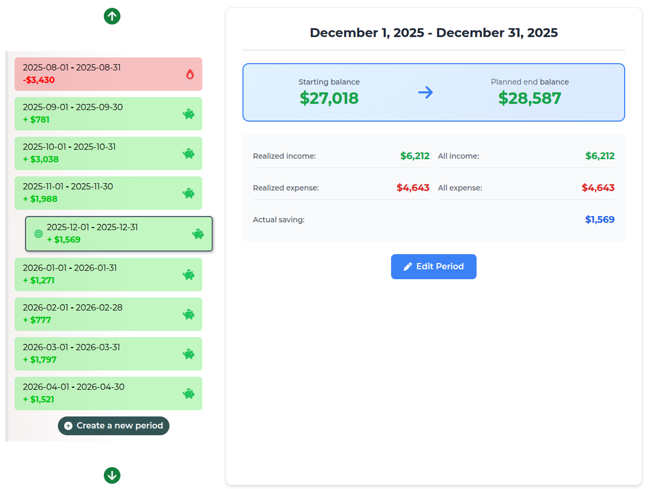Click the green up arrow above the period list
Viewport: 657px width, 489px height.
112,16
